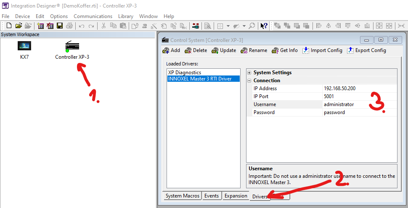Click the Update driver button

pyautogui.click(x=224, y=50)
